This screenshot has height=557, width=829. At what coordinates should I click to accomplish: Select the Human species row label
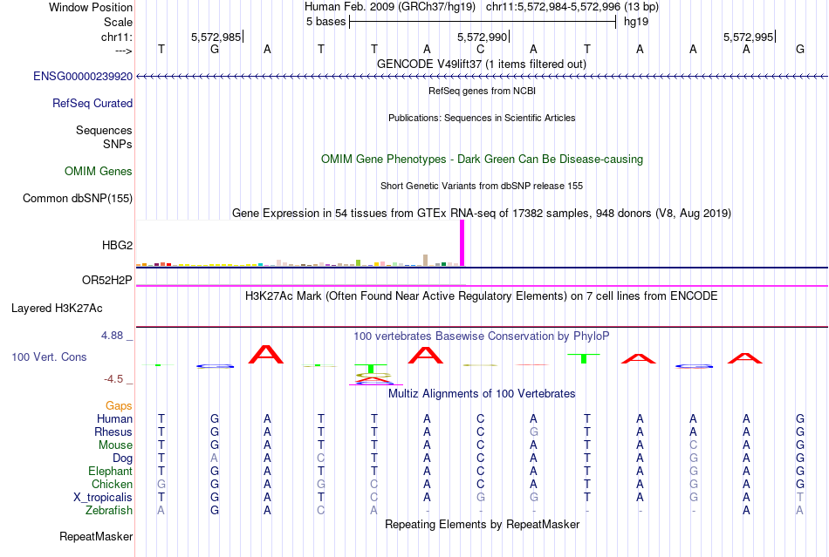click(114, 419)
